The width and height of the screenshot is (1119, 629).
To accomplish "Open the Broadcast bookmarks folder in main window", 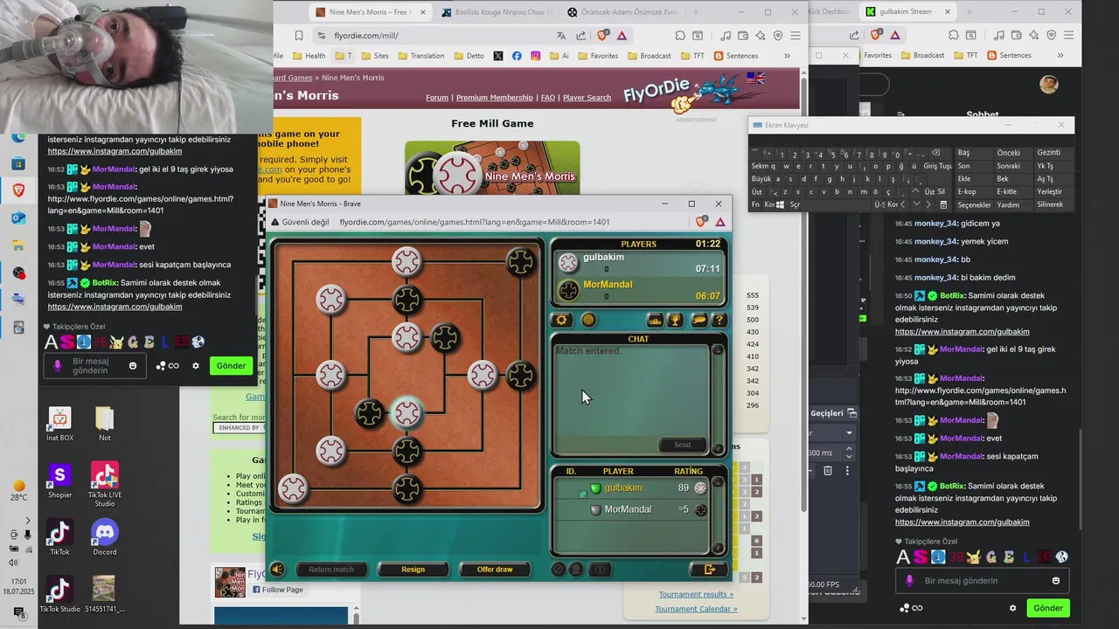I will [x=649, y=56].
